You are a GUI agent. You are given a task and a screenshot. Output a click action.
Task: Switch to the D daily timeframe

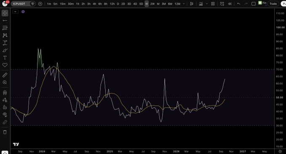pyautogui.click(x=118, y=4)
